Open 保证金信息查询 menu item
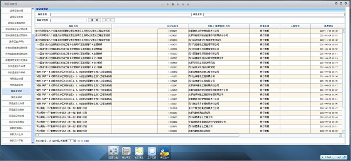Viewport: 351px width, 161px height. pyautogui.click(x=16, y=122)
